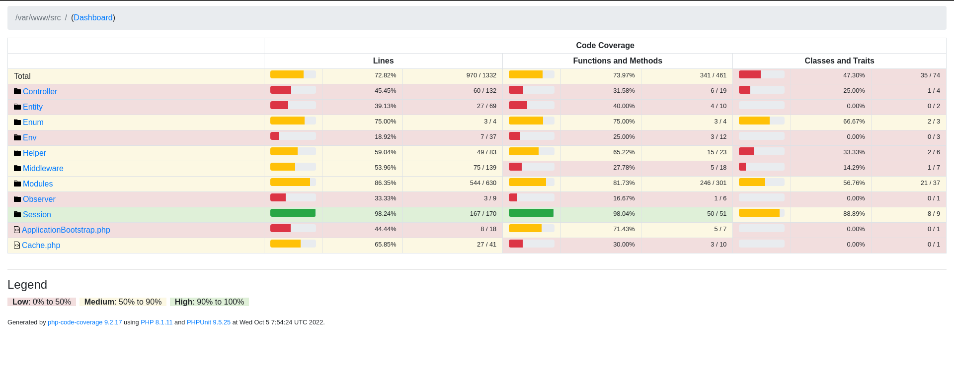Viewport: 954px width, 375px height.
Task: Open the Cache.php file link
Action: (41, 246)
